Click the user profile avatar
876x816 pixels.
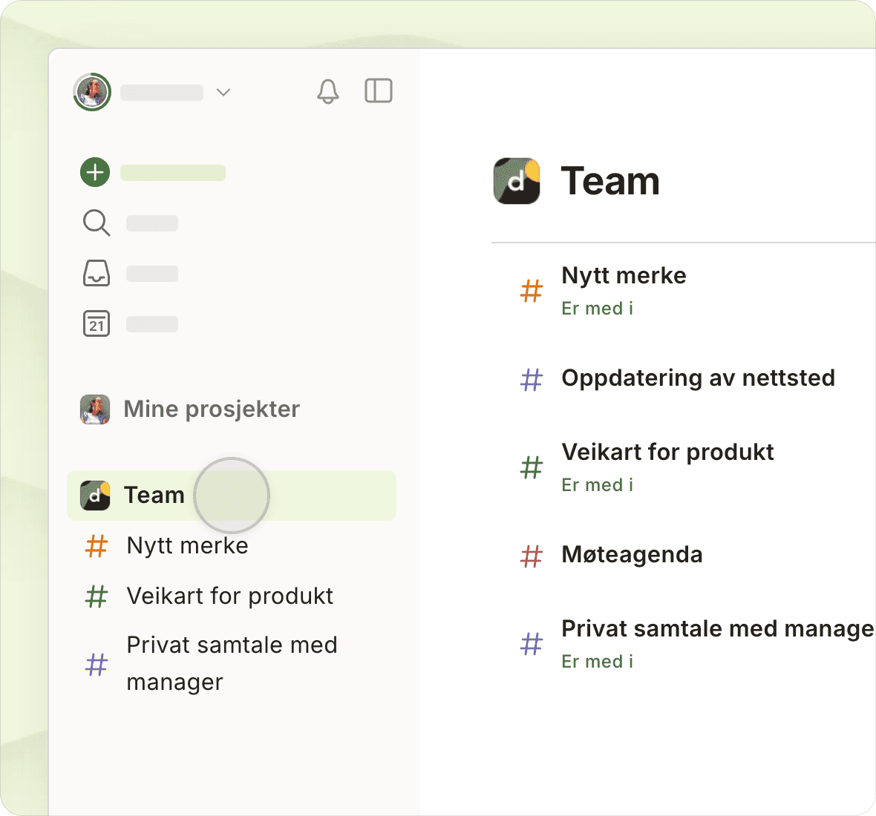point(92,92)
